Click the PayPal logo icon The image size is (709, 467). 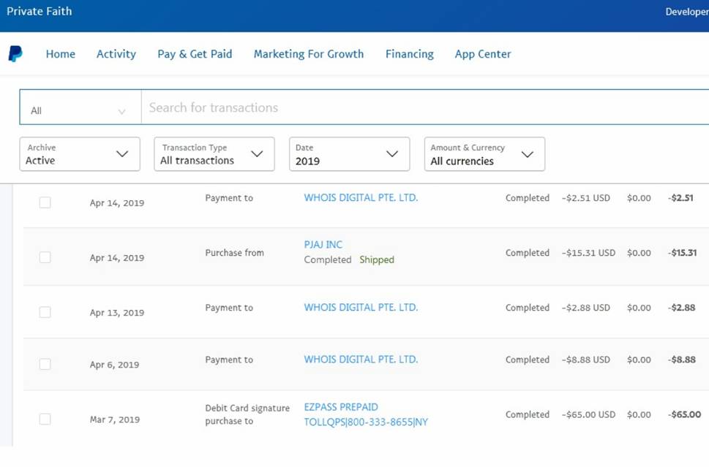click(x=15, y=54)
